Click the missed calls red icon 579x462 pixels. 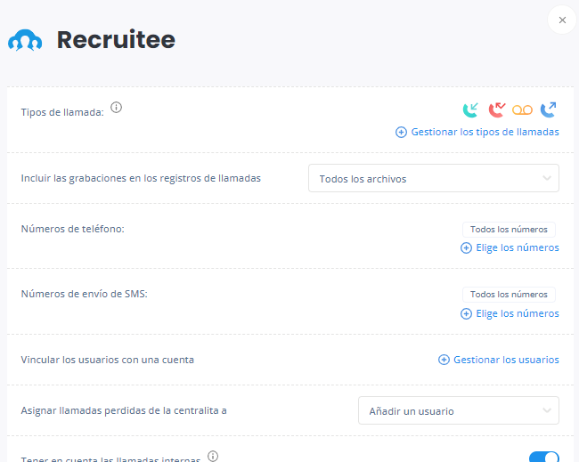497,109
